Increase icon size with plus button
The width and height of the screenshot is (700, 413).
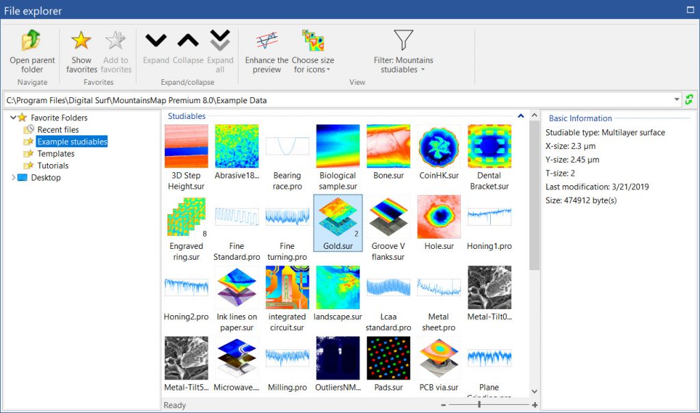coord(535,405)
